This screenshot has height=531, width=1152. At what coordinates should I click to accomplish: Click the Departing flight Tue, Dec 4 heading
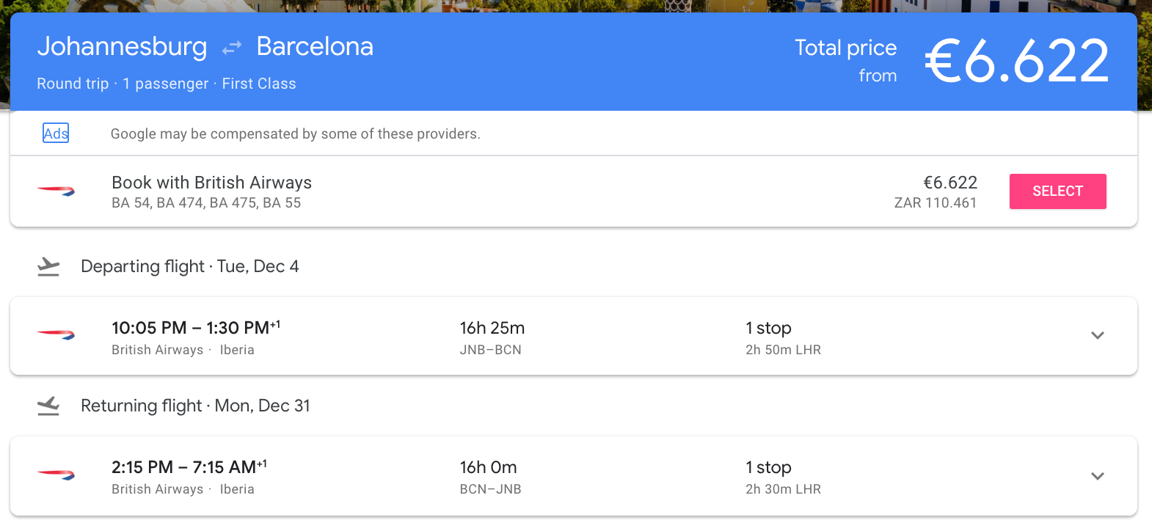(x=189, y=266)
